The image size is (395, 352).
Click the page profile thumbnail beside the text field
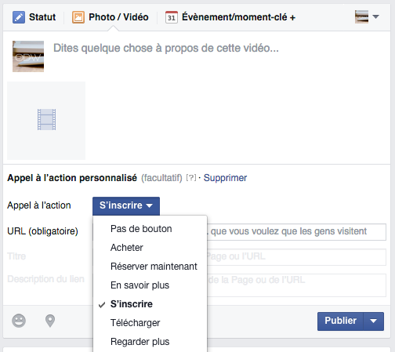28,56
